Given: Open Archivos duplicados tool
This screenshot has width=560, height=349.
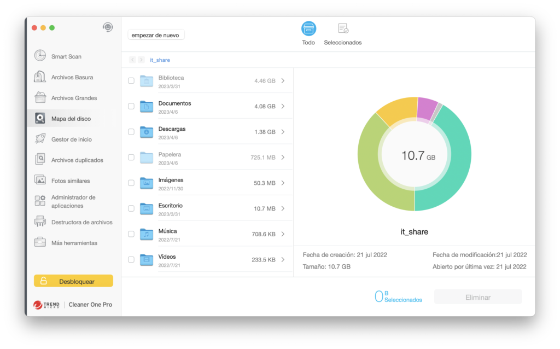Looking at the screenshot, I should coord(77,160).
